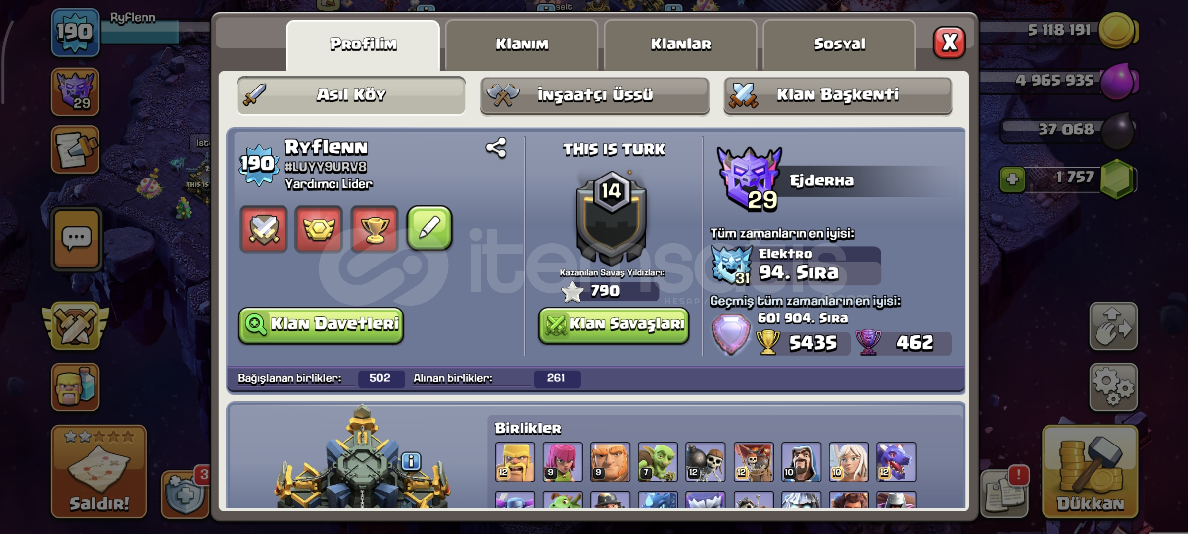Open the Klanlar tab
The image size is (1188, 534).
point(680,44)
